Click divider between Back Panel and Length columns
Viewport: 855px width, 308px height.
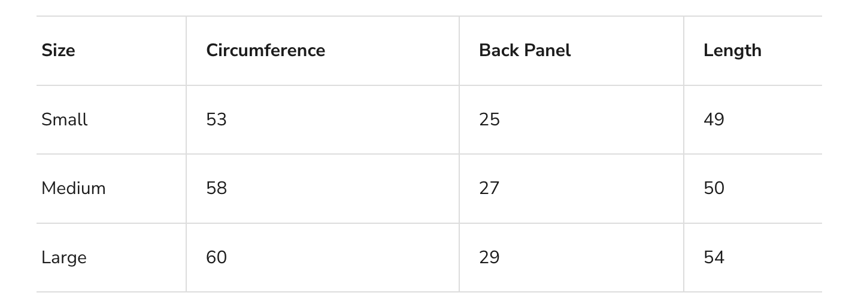pyautogui.click(x=684, y=154)
